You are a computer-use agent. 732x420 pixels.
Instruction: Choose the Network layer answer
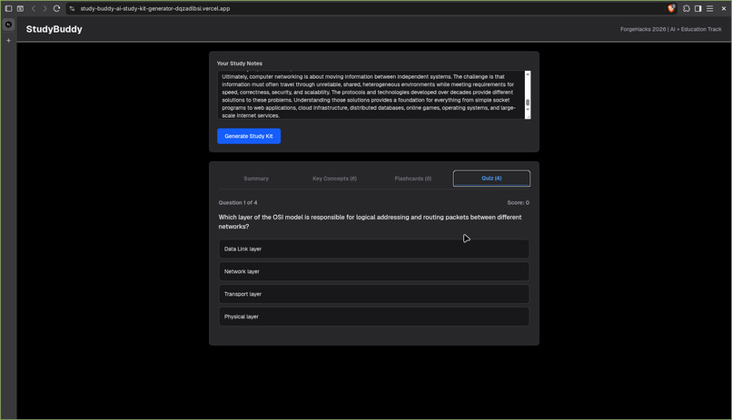(374, 271)
